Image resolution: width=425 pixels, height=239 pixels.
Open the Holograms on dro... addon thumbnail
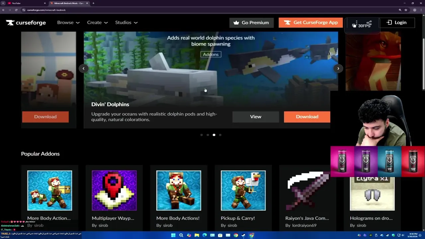[372, 194]
